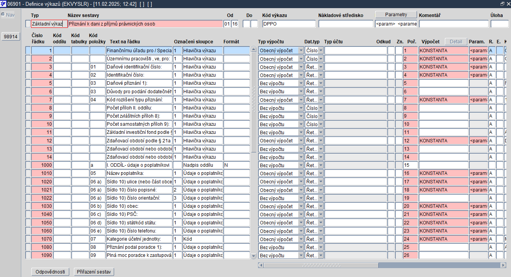
Task: Click text 'Finančnímu úřadu pro / Specia'
Action: [139, 51]
